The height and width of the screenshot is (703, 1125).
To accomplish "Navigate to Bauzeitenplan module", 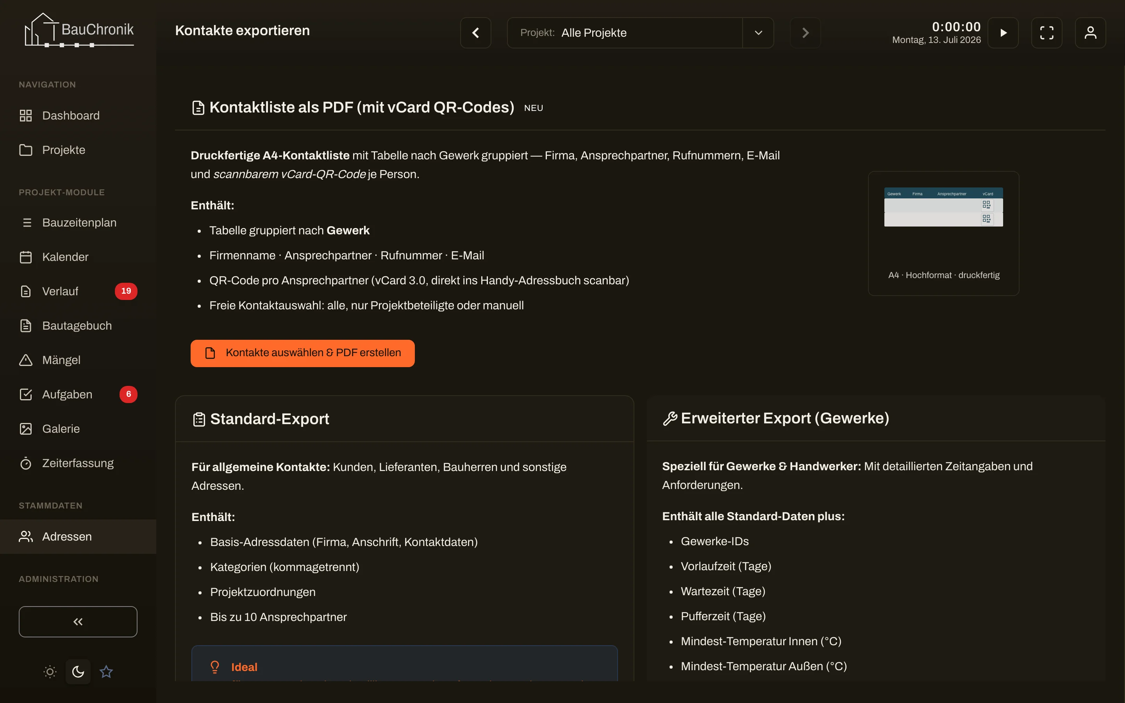I will (x=78, y=223).
